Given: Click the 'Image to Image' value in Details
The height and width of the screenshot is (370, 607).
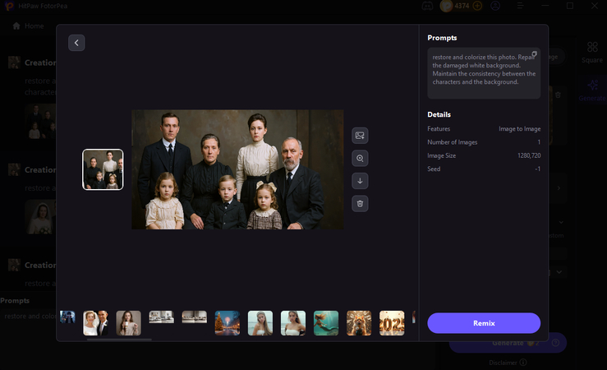Looking at the screenshot, I should click(519, 128).
